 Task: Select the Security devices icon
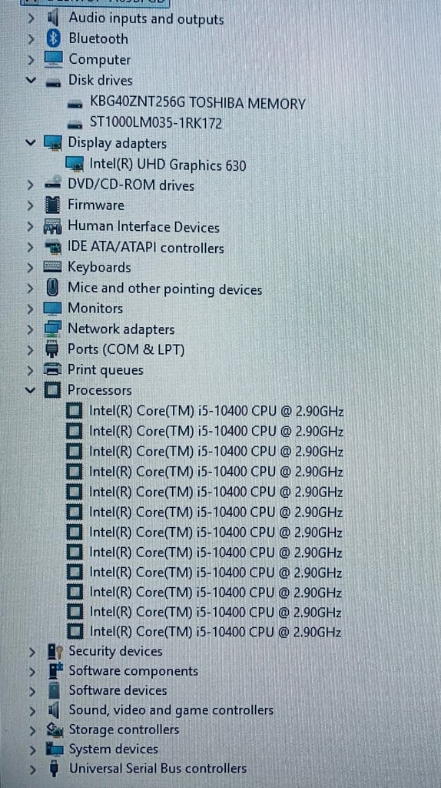(55, 651)
